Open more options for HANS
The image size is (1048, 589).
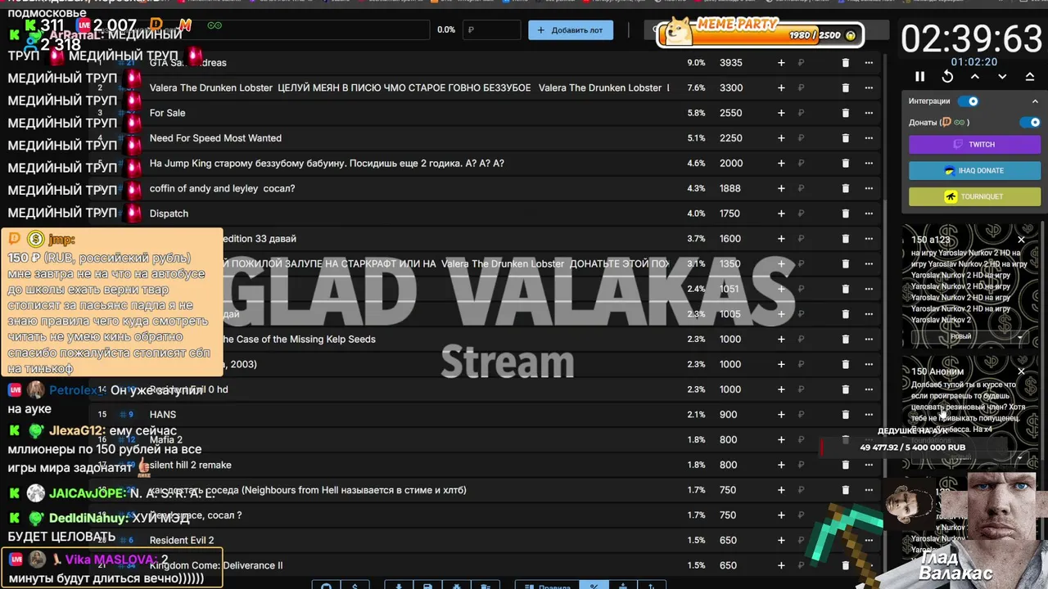coord(869,415)
